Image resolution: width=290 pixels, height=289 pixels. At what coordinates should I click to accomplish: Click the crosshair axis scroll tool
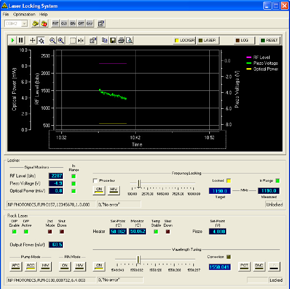[x=32, y=41]
